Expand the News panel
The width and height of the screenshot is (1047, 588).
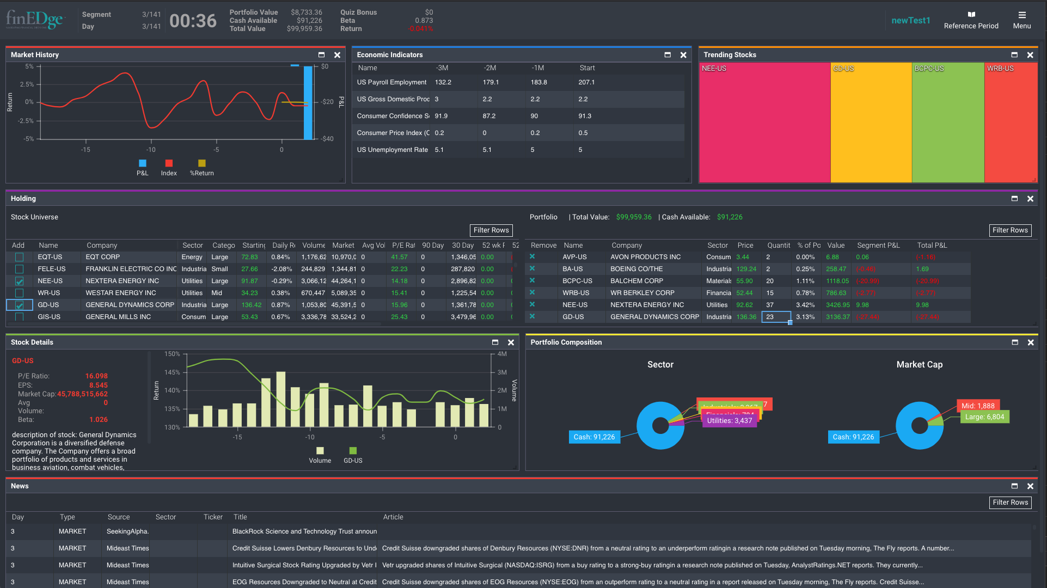pos(1014,486)
